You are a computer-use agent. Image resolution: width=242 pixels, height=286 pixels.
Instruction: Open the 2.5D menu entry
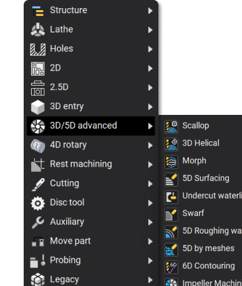click(91, 87)
